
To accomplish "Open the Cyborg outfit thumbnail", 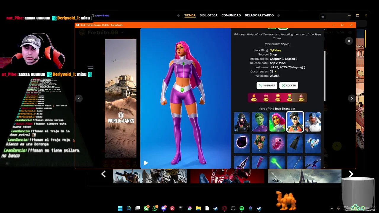I will [313, 122].
